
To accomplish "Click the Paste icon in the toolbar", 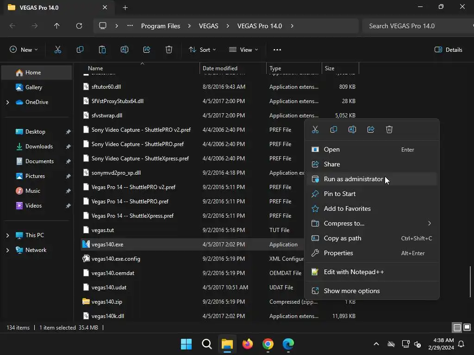I will click(x=102, y=50).
